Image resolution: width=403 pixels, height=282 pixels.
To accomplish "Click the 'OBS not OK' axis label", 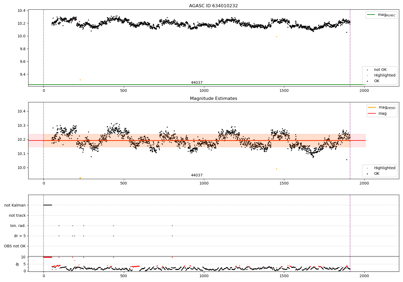I will (15, 246).
